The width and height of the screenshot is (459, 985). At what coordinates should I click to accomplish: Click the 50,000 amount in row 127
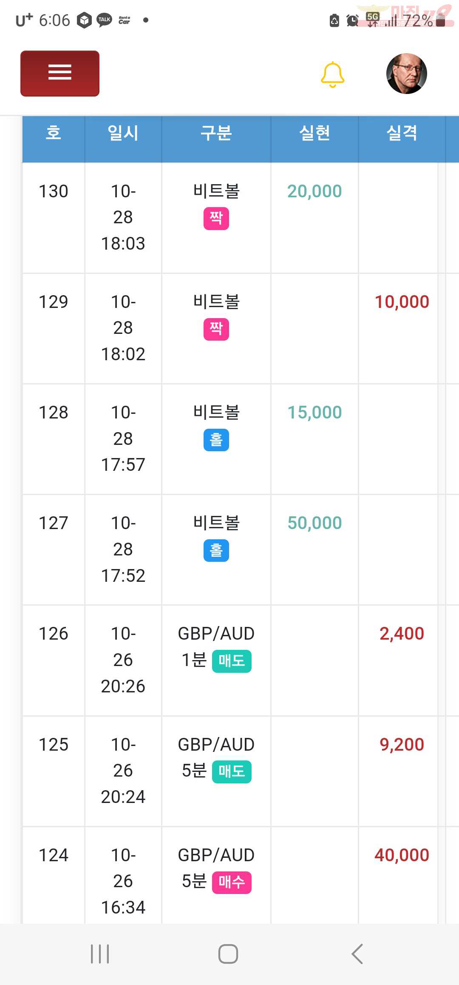pyautogui.click(x=314, y=523)
